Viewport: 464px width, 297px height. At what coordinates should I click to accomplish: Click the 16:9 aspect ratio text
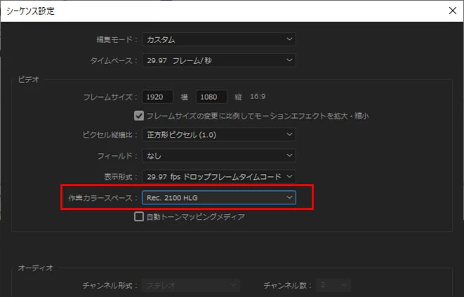(258, 96)
